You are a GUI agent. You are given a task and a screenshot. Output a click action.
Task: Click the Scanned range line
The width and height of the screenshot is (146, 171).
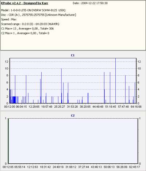30,24
